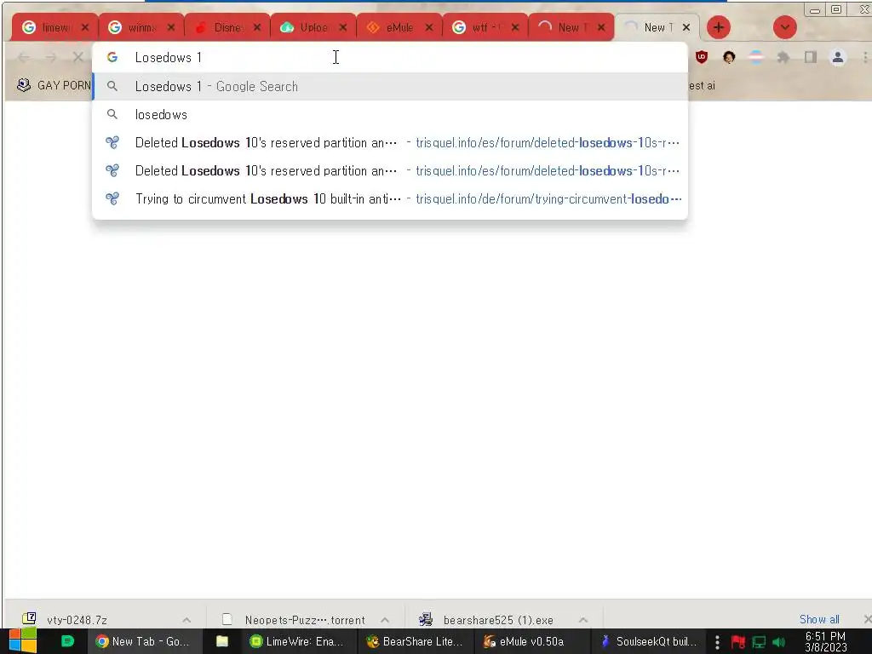Open the Chrome profile avatar
This screenshot has width=872, height=654.
[x=838, y=57]
